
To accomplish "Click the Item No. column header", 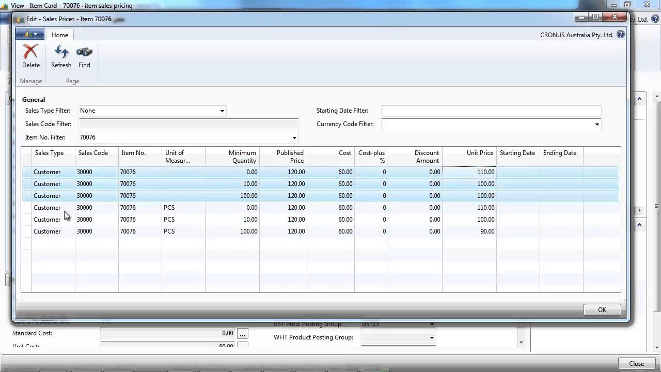I will [140, 157].
